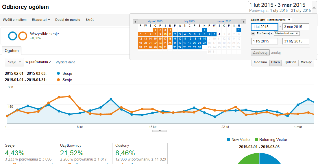Select March 1 in the marzec calendar
Image resolution: width=318 pixels, height=164 pixels.
click(x=239, y=30)
